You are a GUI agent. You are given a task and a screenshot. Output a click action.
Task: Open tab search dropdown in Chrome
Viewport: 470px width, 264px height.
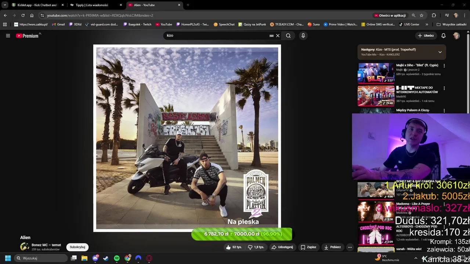(5, 5)
